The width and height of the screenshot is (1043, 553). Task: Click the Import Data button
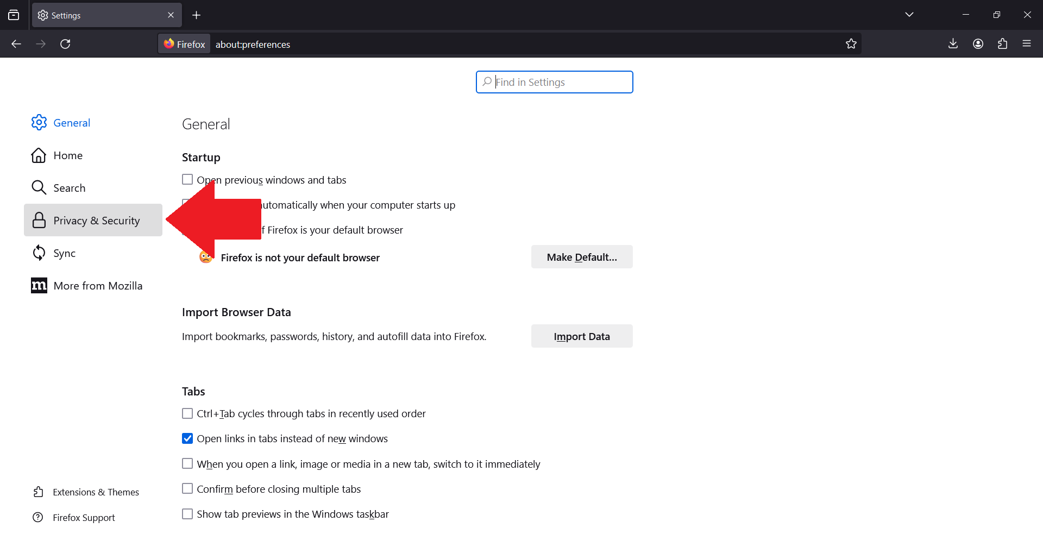582,336
